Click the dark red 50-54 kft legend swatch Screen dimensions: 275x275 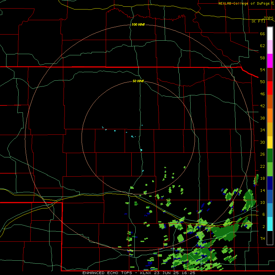click(x=270, y=74)
